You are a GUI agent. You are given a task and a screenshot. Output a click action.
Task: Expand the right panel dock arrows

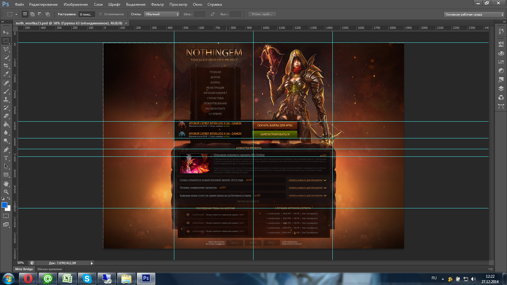[x=504, y=22]
